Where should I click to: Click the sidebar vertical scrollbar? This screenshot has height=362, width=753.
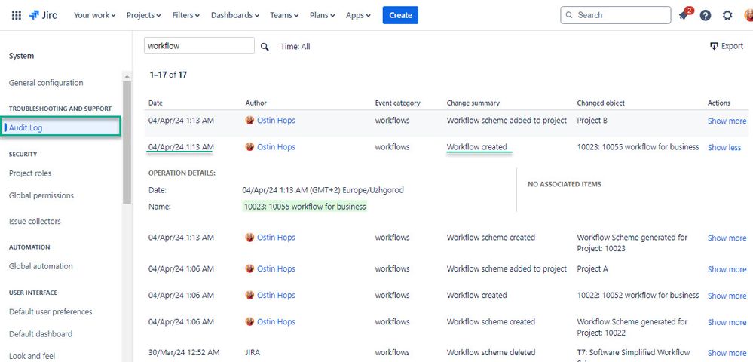[127, 142]
